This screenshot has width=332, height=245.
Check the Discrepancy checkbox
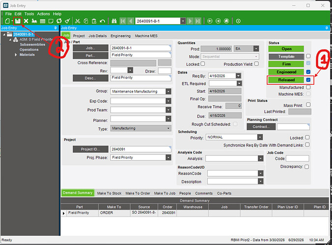coord(306,167)
